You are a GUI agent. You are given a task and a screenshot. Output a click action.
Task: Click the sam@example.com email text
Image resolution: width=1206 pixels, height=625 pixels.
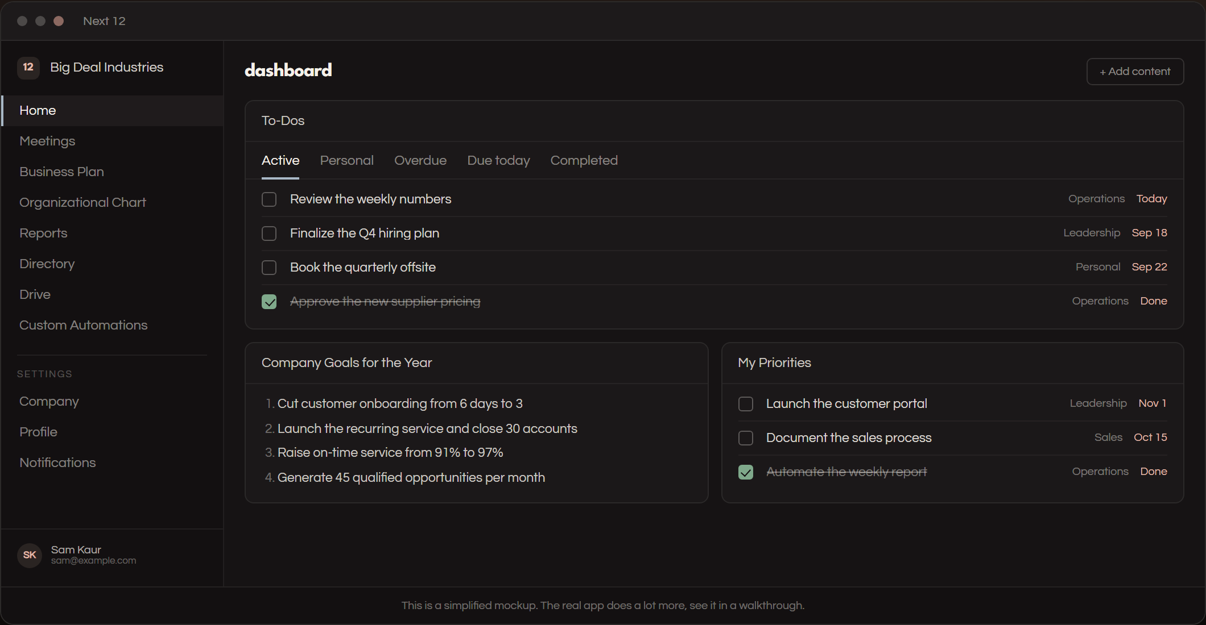pos(94,561)
